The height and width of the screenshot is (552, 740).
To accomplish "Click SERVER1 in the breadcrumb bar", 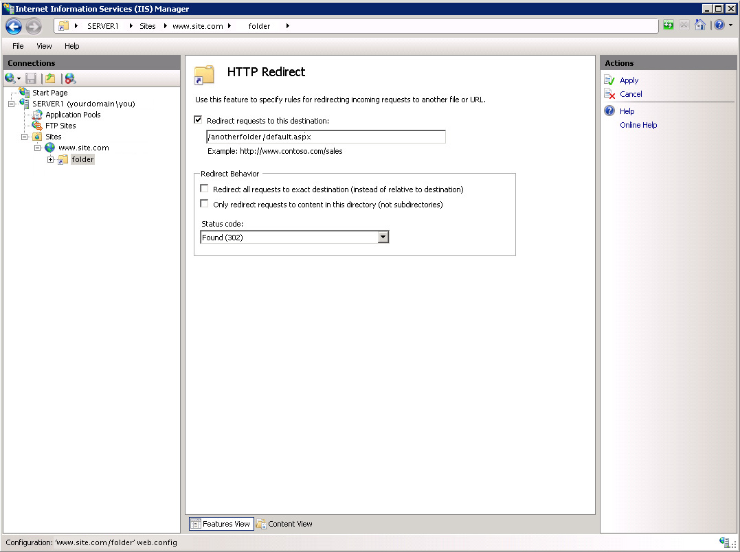I will 102,26.
